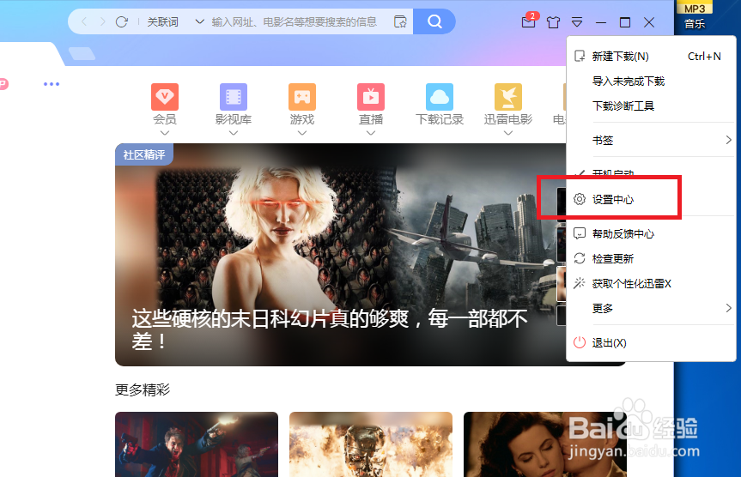Viewport: 741px width, 477px height.
Task: Open the 会员 shortcut icon
Action: (x=165, y=97)
